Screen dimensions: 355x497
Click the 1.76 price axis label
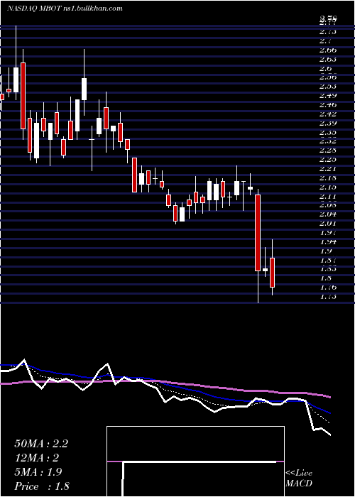(328, 288)
